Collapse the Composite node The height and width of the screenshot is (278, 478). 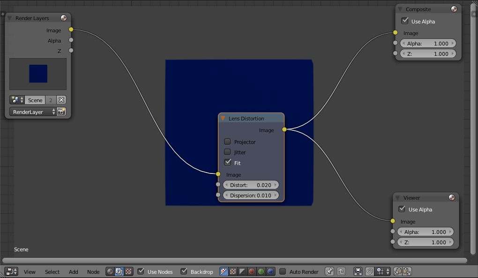click(x=400, y=9)
